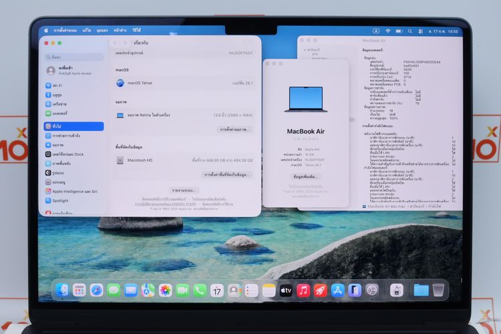The image size is (501, 334).
Task: Click the System Report button
Action: [x=184, y=190]
